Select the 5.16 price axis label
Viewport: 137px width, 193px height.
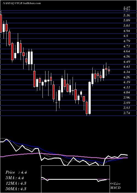[127, 15]
